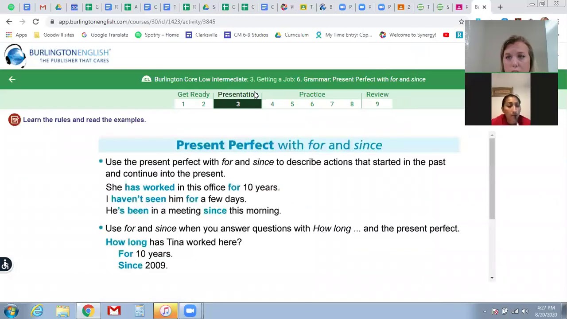The width and height of the screenshot is (567, 319).
Task: Open Review step 9
Action: (x=377, y=104)
